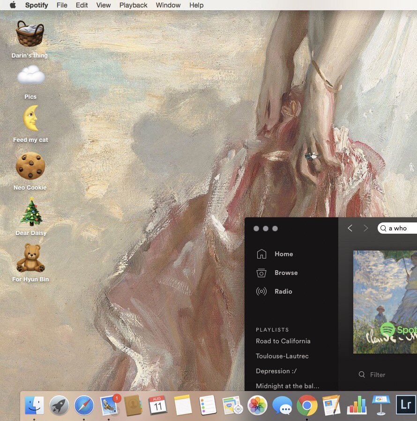Open Lightroom from the Dock
Screen dimensions: 417x421
click(x=406, y=405)
